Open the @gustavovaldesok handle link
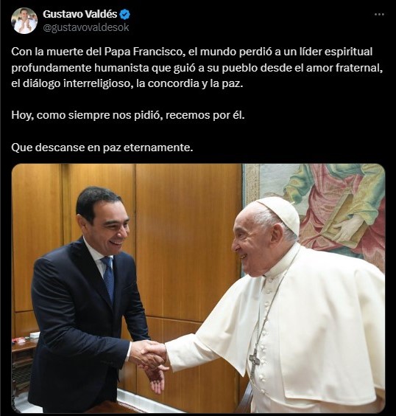Image resolution: width=396 pixels, height=416 pixels. [x=86, y=27]
